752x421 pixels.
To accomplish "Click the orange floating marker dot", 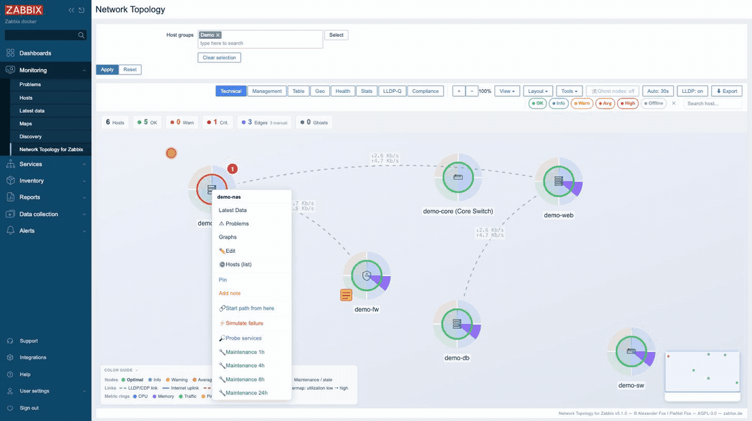I will [x=171, y=153].
